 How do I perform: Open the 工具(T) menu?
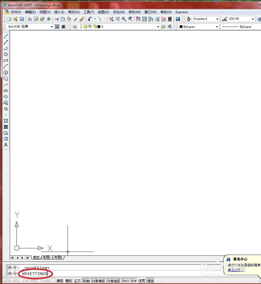89,12
